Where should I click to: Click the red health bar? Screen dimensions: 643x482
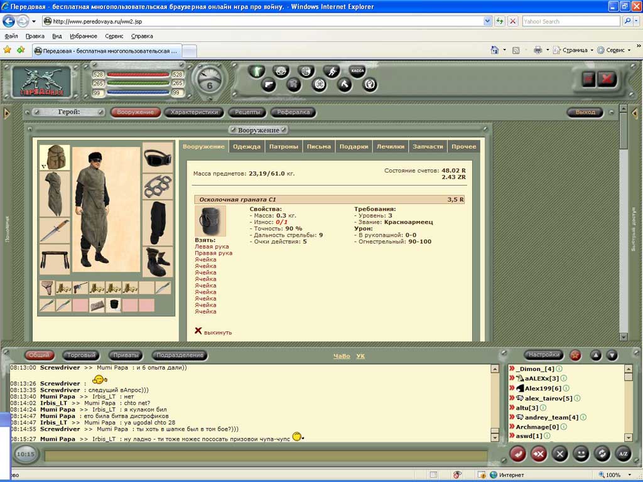click(x=138, y=75)
